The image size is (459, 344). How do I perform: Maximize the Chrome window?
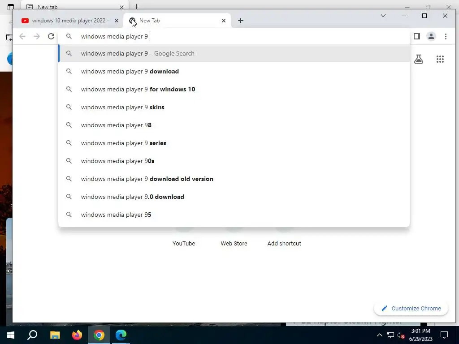[x=424, y=16]
